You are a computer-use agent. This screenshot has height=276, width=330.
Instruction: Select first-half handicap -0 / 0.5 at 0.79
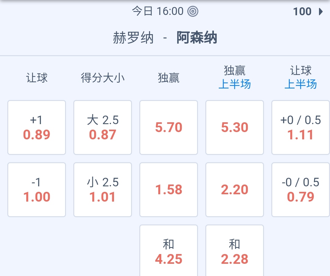[301, 190]
